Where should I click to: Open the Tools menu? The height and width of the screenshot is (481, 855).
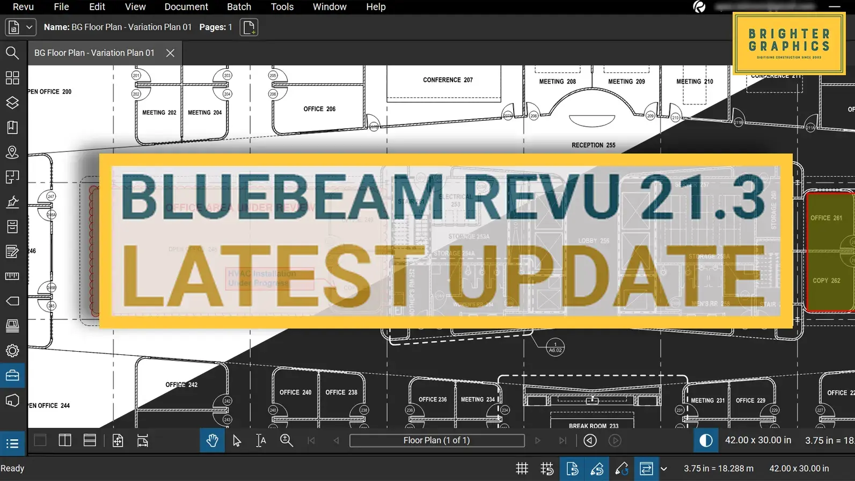click(x=282, y=7)
